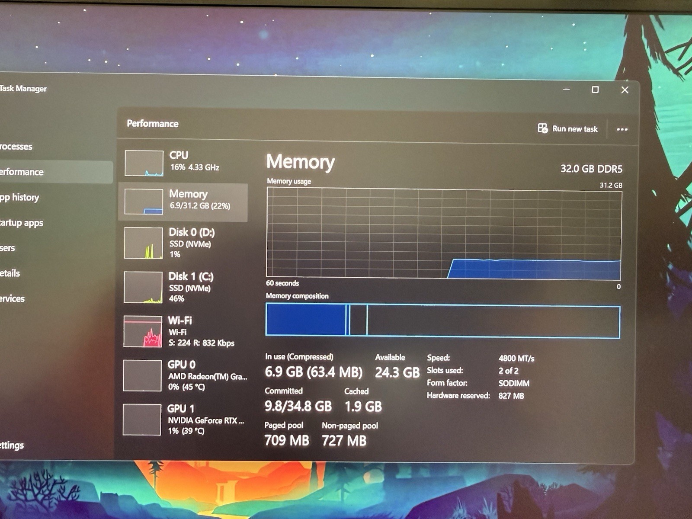Select the CPU performance graph thumbnail

[144, 163]
